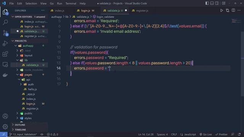Open Accounts menu in activity bar
The width and height of the screenshot is (244, 137).
[5, 116]
